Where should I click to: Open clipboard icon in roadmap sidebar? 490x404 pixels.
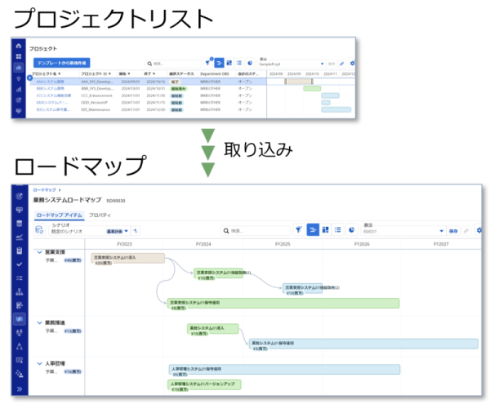(x=19, y=251)
